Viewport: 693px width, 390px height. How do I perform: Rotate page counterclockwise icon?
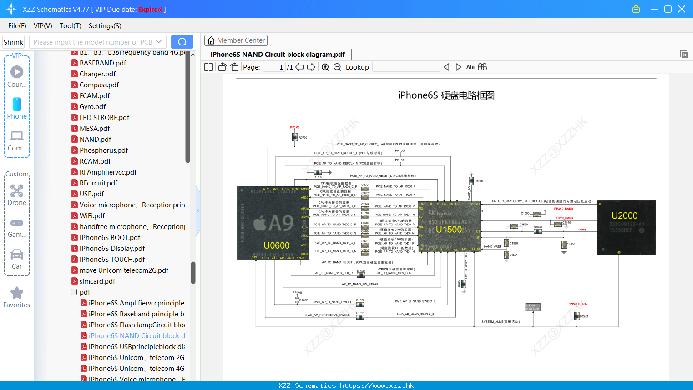tap(222, 67)
